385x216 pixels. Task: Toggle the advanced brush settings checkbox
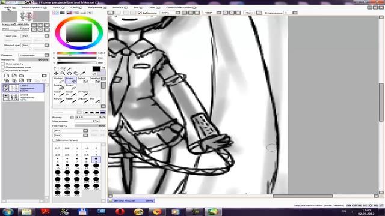(x=54, y=140)
